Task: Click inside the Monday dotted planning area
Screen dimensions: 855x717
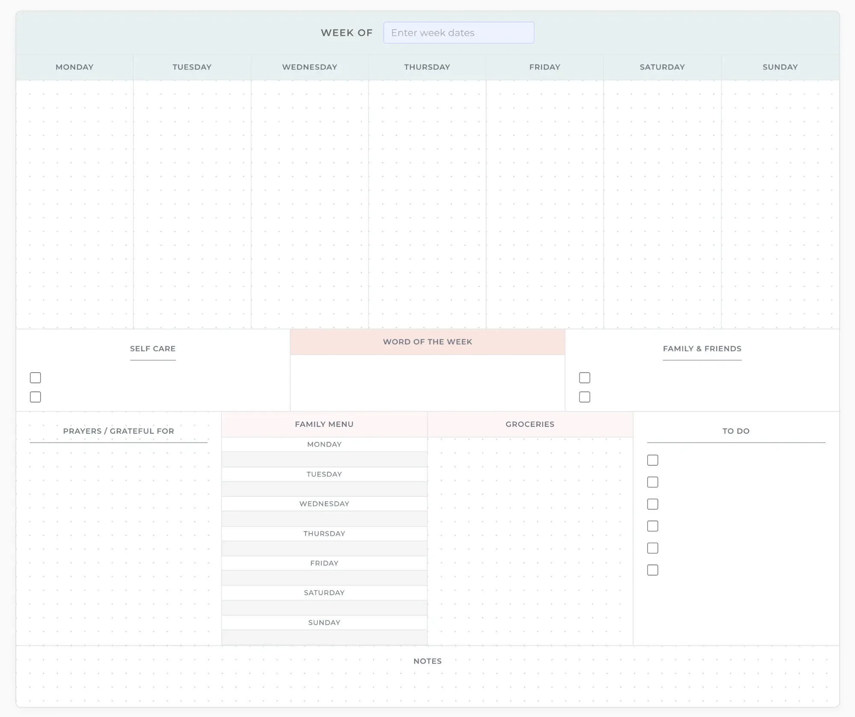Action: pyautogui.click(x=74, y=204)
